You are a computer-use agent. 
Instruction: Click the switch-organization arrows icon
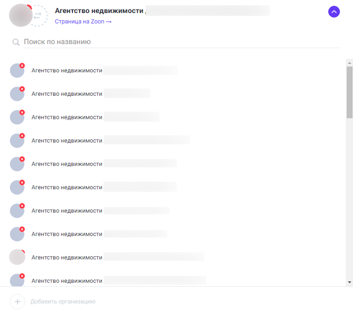(37, 15)
